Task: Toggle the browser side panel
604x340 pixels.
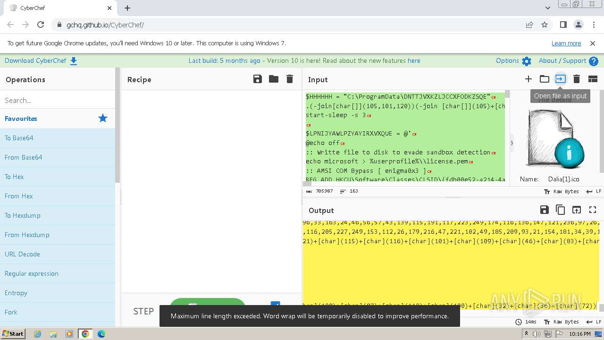Action: [x=563, y=25]
